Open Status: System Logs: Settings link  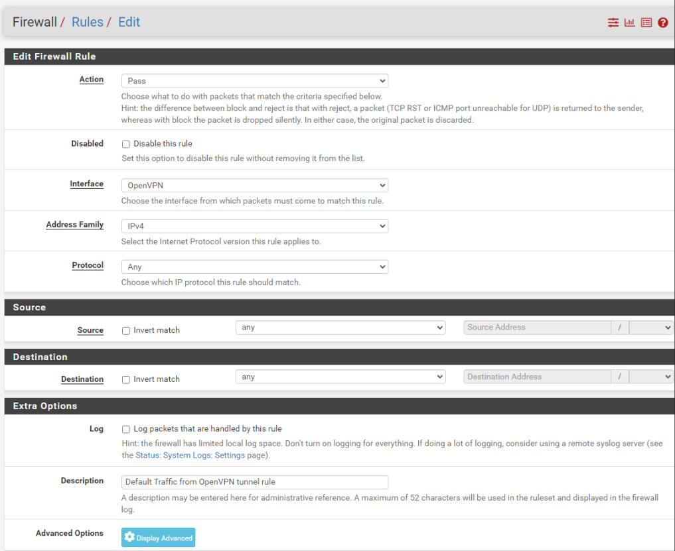190,455
